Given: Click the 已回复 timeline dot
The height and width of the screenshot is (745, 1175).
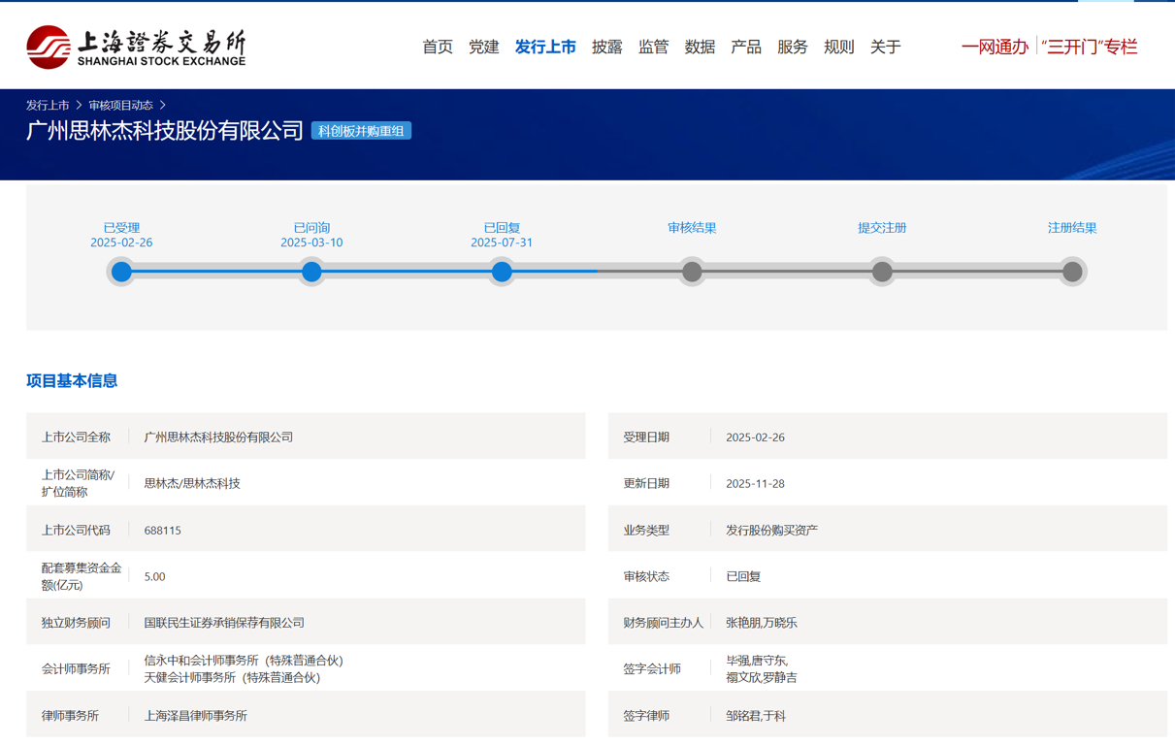Looking at the screenshot, I should (x=502, y=273).
